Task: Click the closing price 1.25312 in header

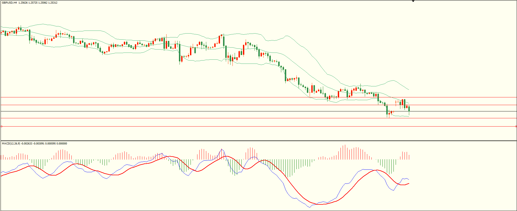Action: 53,3
